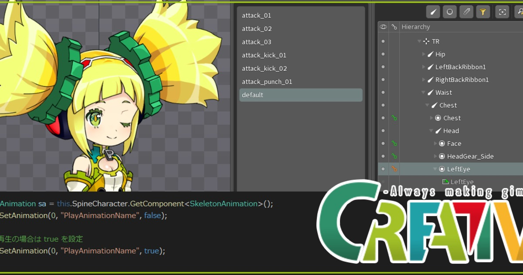Toggle the slot filter circle button
Viewport: 523px width, 275px height.
coord(450,12)
